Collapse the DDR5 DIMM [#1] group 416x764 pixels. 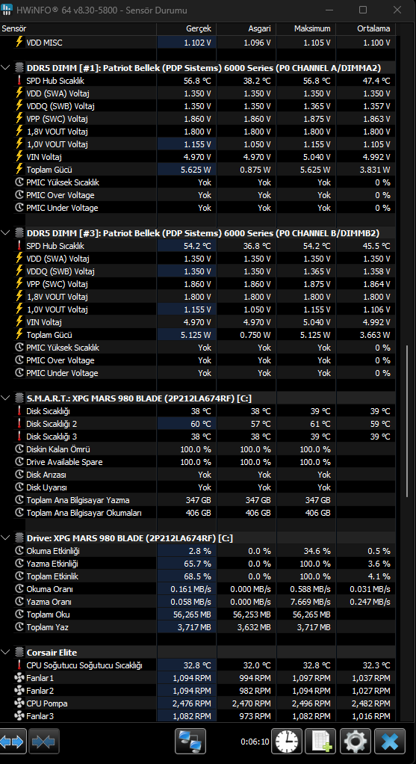(x=5, y=68)
